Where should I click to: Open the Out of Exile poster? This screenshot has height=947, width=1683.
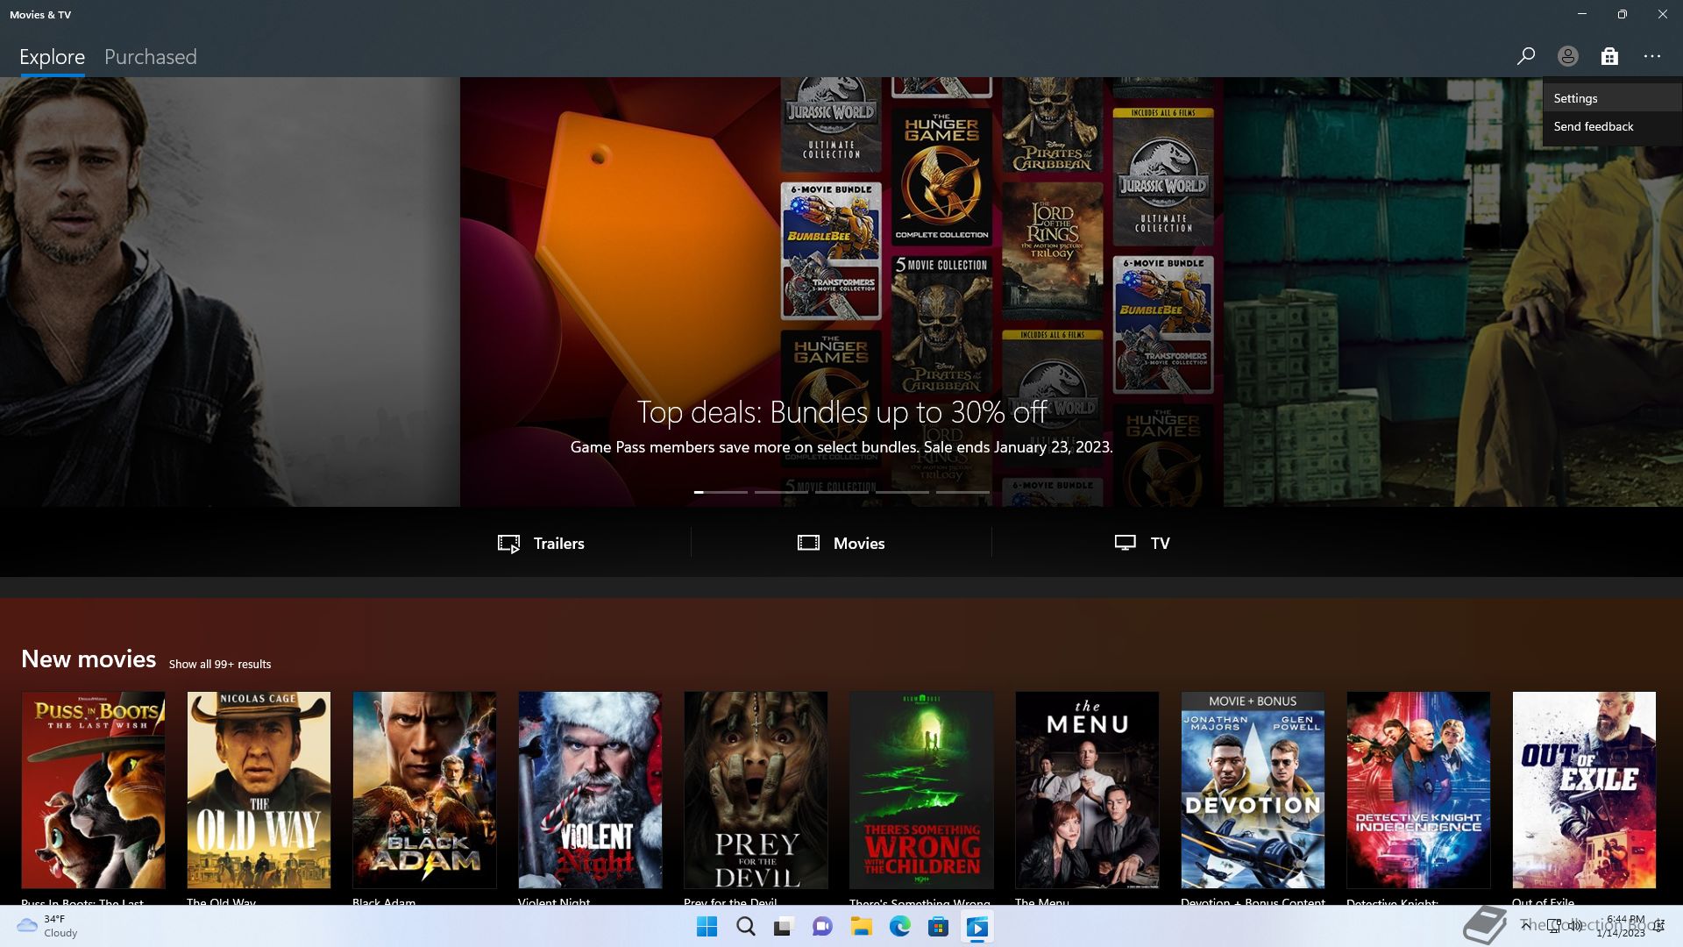(1584, 790)
